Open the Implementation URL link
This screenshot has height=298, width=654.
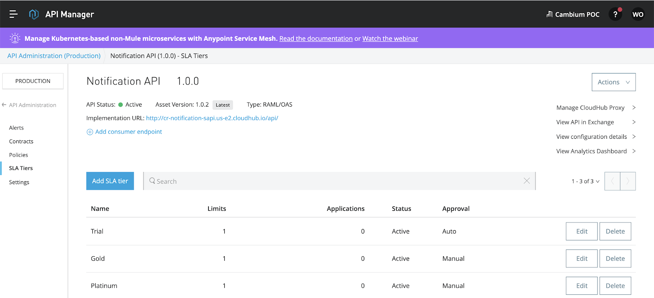pyautogui.click(x=212, y=118)
